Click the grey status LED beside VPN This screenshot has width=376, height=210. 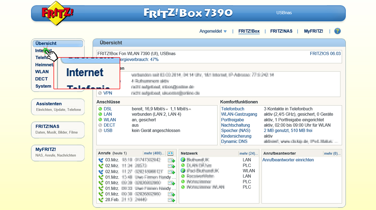pyautogui.click(x=100, y=93)
